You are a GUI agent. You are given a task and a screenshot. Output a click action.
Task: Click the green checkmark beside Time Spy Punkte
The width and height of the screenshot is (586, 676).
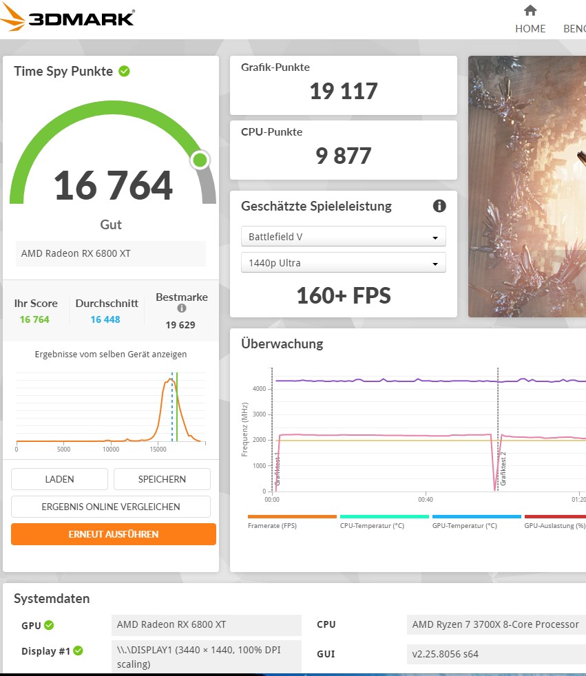(x=124, y=71)
